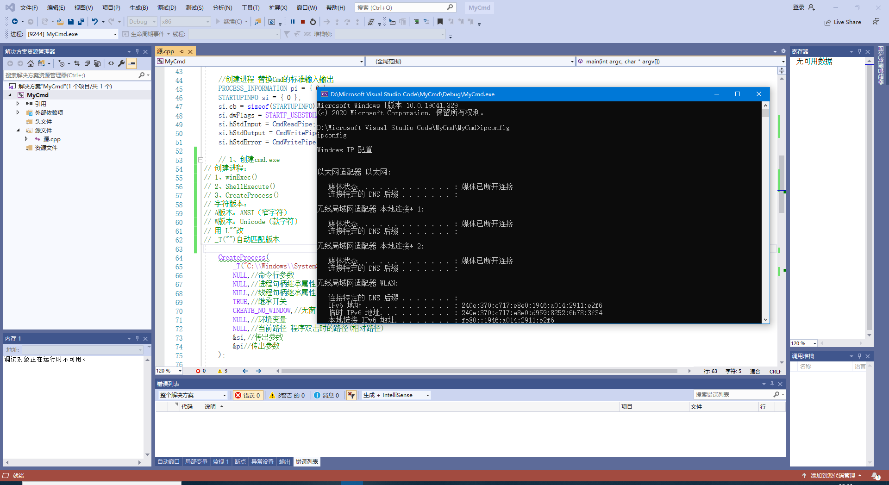Viewport: 889px width, 485px height.
Task: Toggle the build-only filter icon in error list
Action: coord(351,395)
